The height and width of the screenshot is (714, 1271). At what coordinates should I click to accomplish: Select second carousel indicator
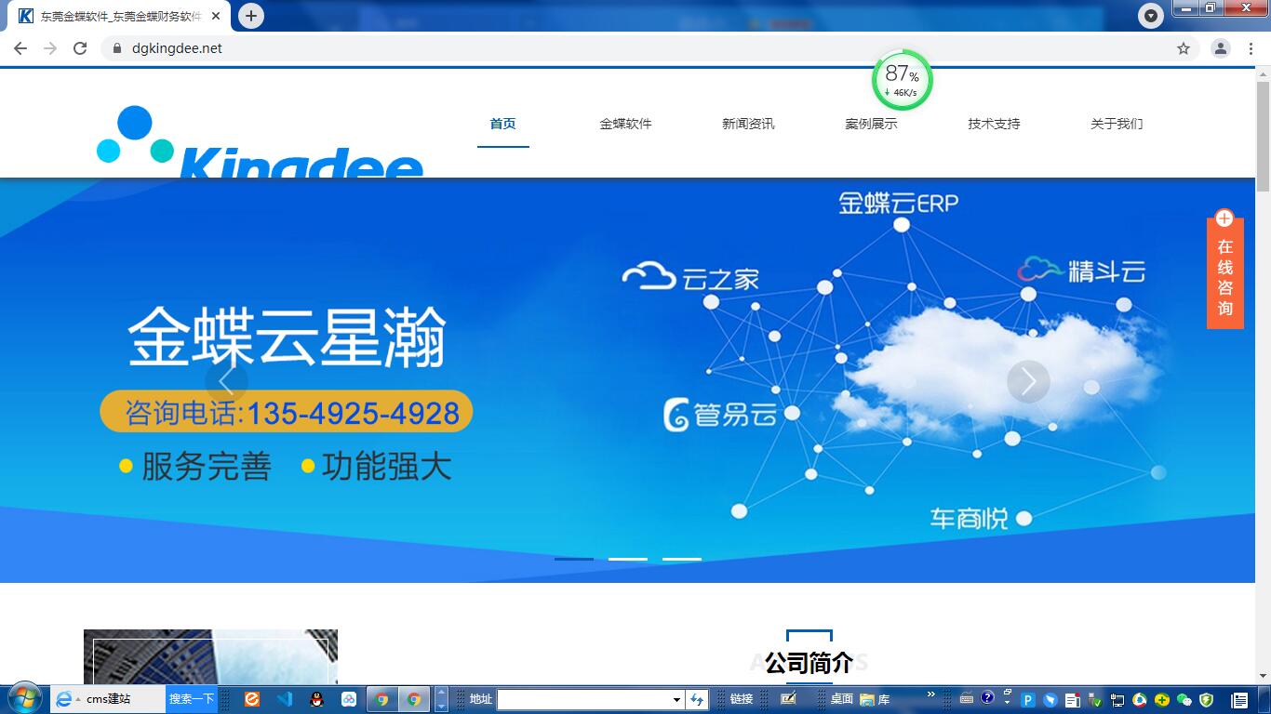(x=628, y=559)
